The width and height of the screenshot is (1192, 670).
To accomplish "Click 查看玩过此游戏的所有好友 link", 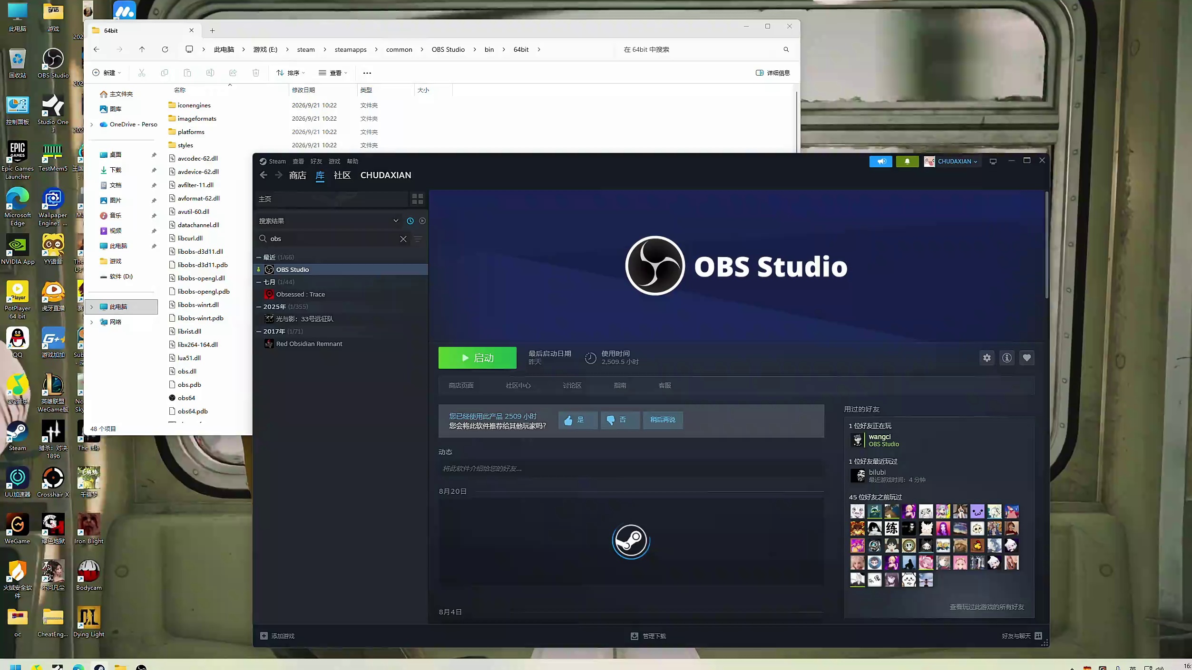I will click(x=987, y=607).
